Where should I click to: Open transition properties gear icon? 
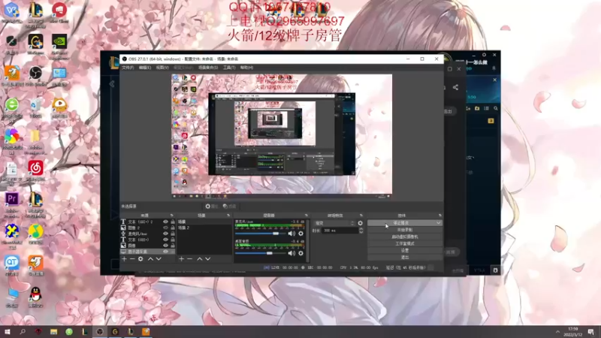361,223
